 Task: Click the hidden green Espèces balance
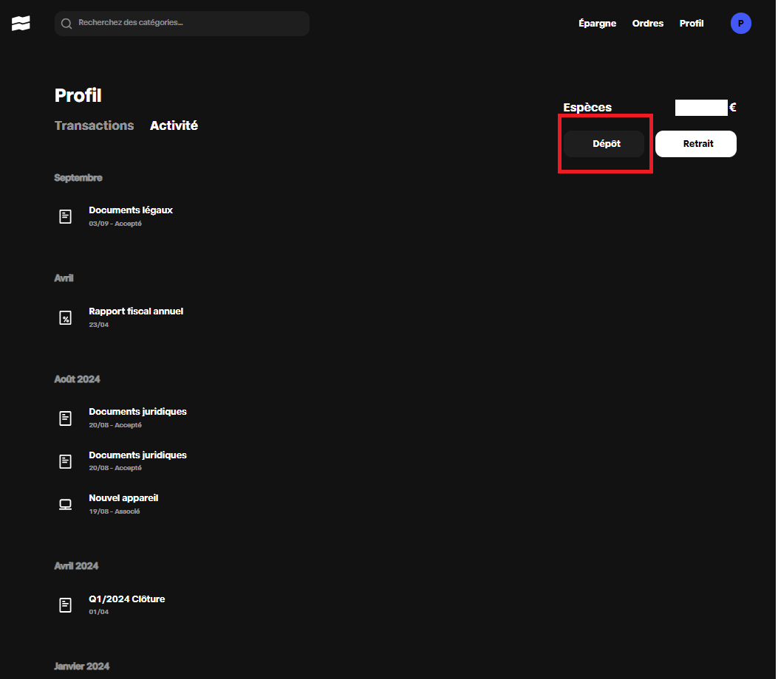701,108
